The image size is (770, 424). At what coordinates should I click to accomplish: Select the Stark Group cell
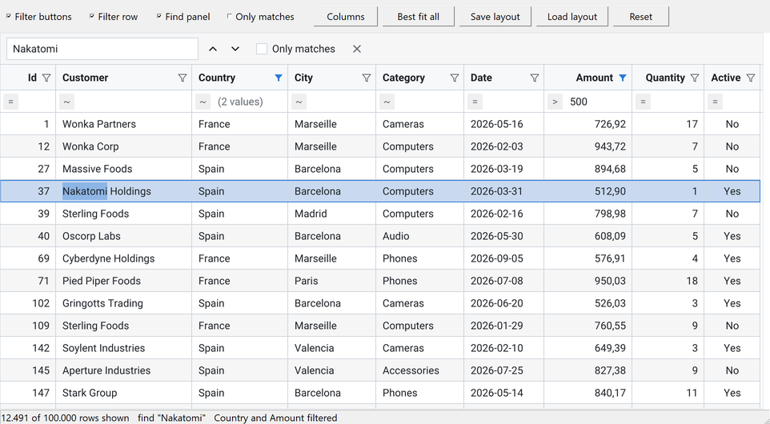tap(124, 393)
